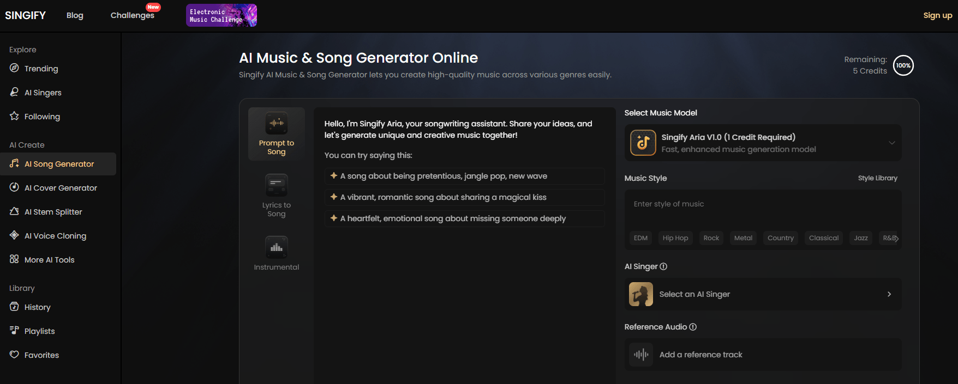Add the Metal style tag
Viewport: 958px width, 384px height.
click(x=743, y=238)
